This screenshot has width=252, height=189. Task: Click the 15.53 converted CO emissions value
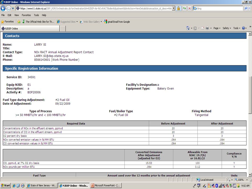point(149,163)
